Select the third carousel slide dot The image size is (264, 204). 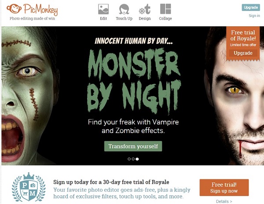(x=137, y=159)
